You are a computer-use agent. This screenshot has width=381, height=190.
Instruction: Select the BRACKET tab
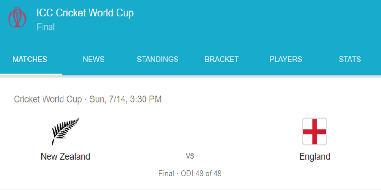pyautogui.click(x=222, y=59)
